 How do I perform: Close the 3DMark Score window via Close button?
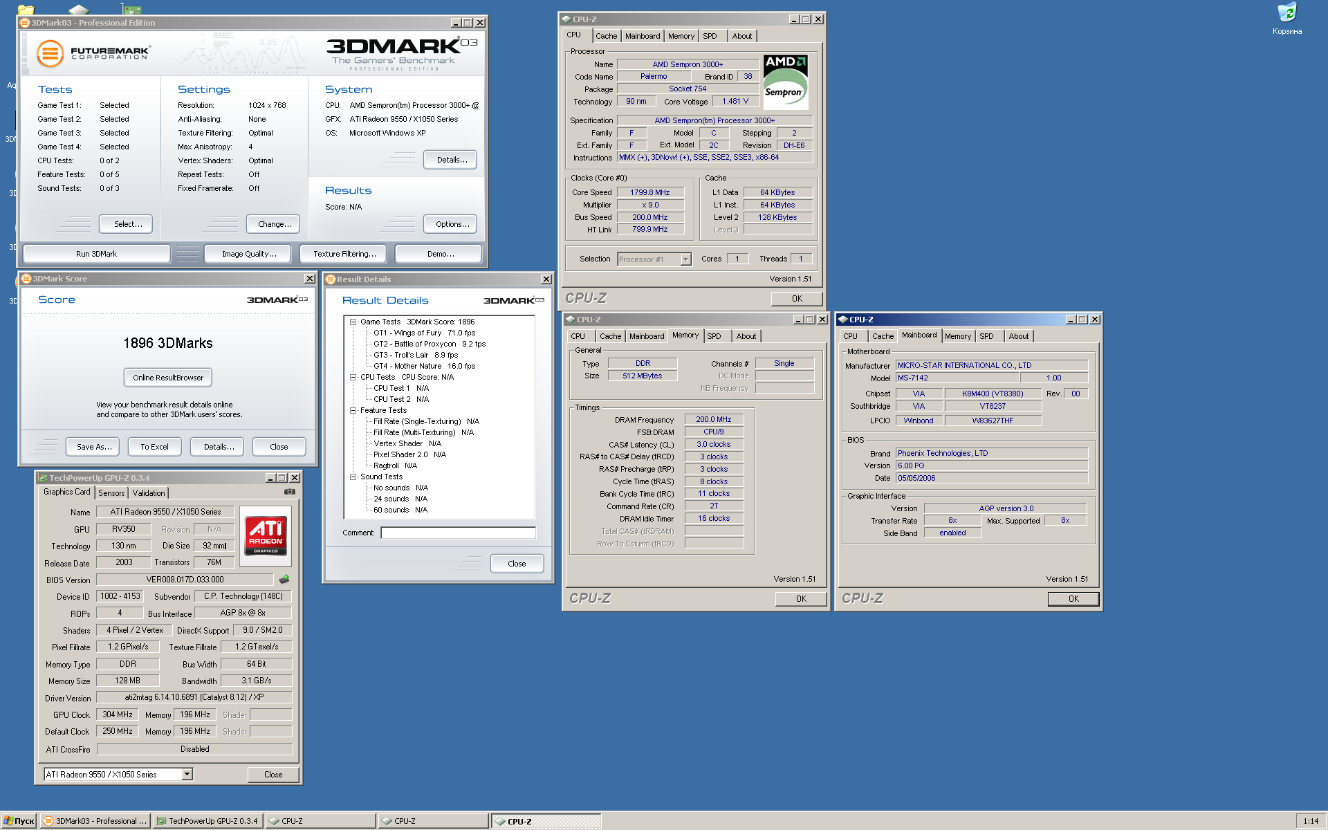[279, 447]
